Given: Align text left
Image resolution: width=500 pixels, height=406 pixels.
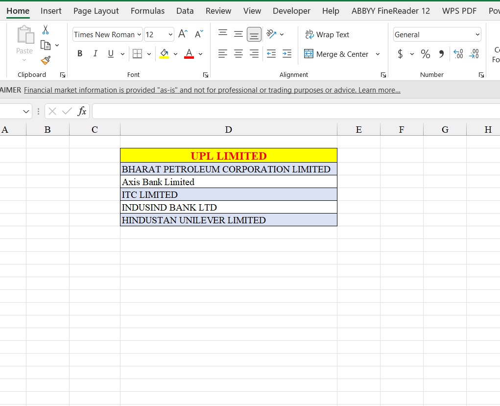Looking at the screenshot, I should pyautogui.click(x=223, y=53).
